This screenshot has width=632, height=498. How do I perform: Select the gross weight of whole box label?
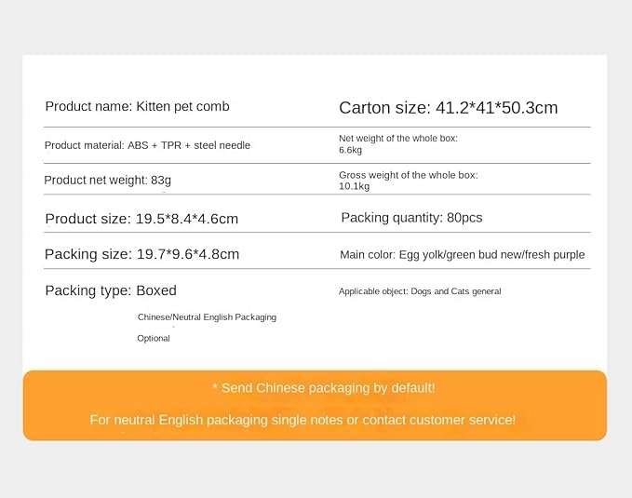pyautogui.click(x=408, y=175)
